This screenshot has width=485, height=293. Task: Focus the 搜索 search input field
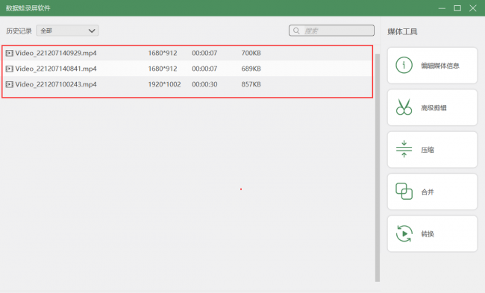point(331,31)
